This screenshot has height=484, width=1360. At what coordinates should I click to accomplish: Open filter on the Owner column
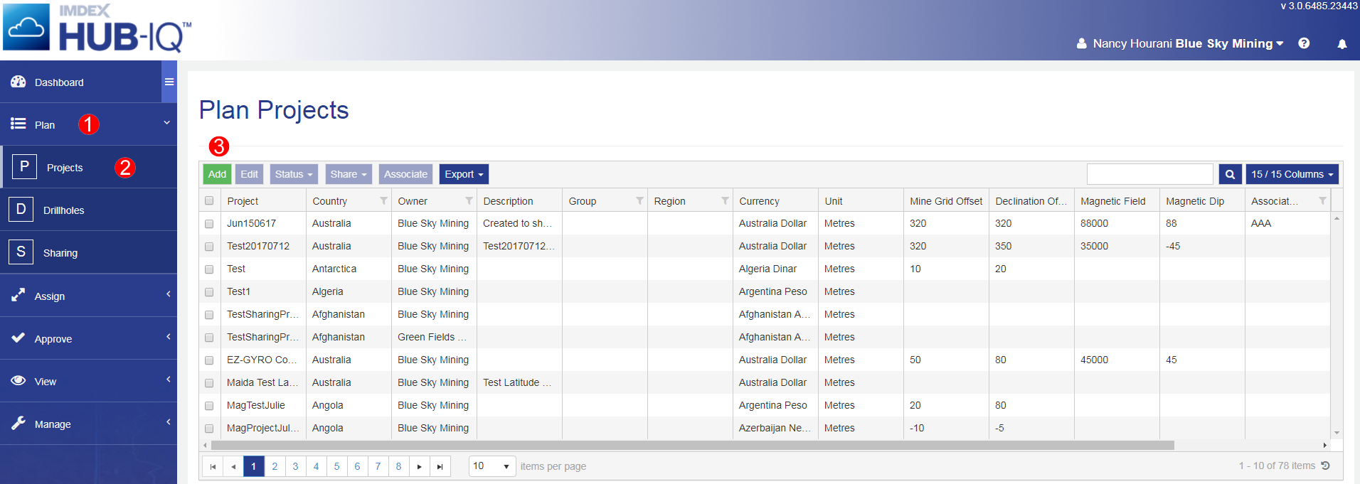coord(469,201)
